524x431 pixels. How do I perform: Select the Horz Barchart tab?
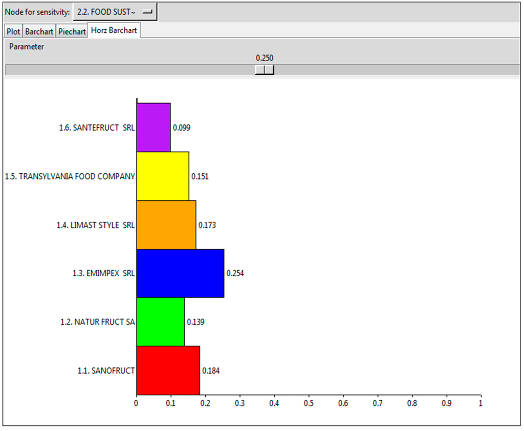[114, 30]
